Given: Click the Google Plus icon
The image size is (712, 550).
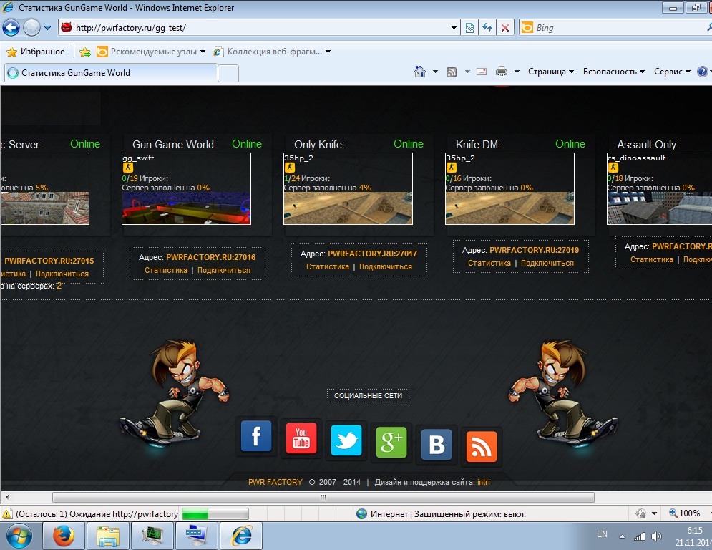Looking at the screenshot, I should click(391, 442).
